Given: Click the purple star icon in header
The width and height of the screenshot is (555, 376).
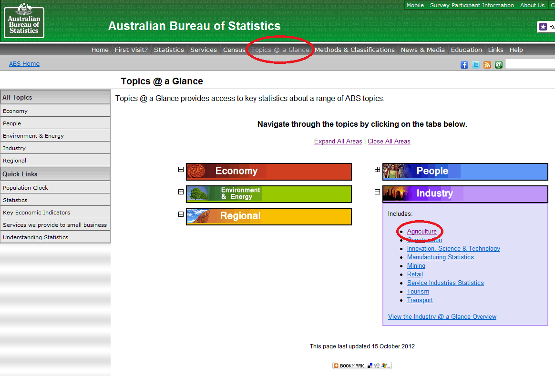Looking at the screenshot, I should (543, 27).
